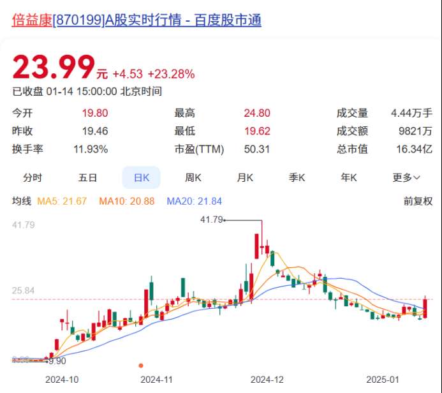Click the 9.90 low price marker
Viewport: 442px width, 393px height.
57,361
